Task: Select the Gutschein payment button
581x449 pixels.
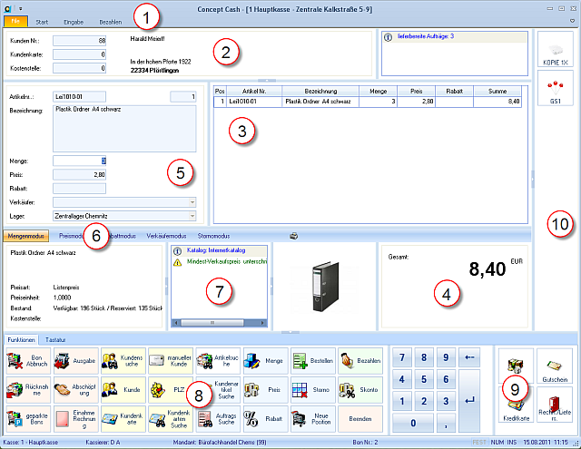Action: pyautogui.click(x=554, y=366)
